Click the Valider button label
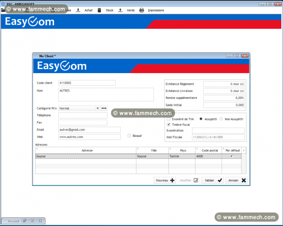 coord(209,180)
